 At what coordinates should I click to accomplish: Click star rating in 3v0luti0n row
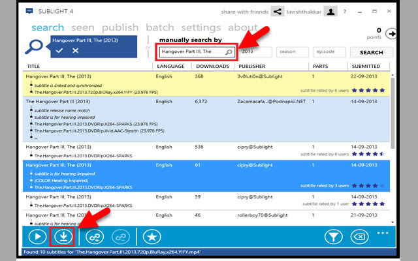368,90
